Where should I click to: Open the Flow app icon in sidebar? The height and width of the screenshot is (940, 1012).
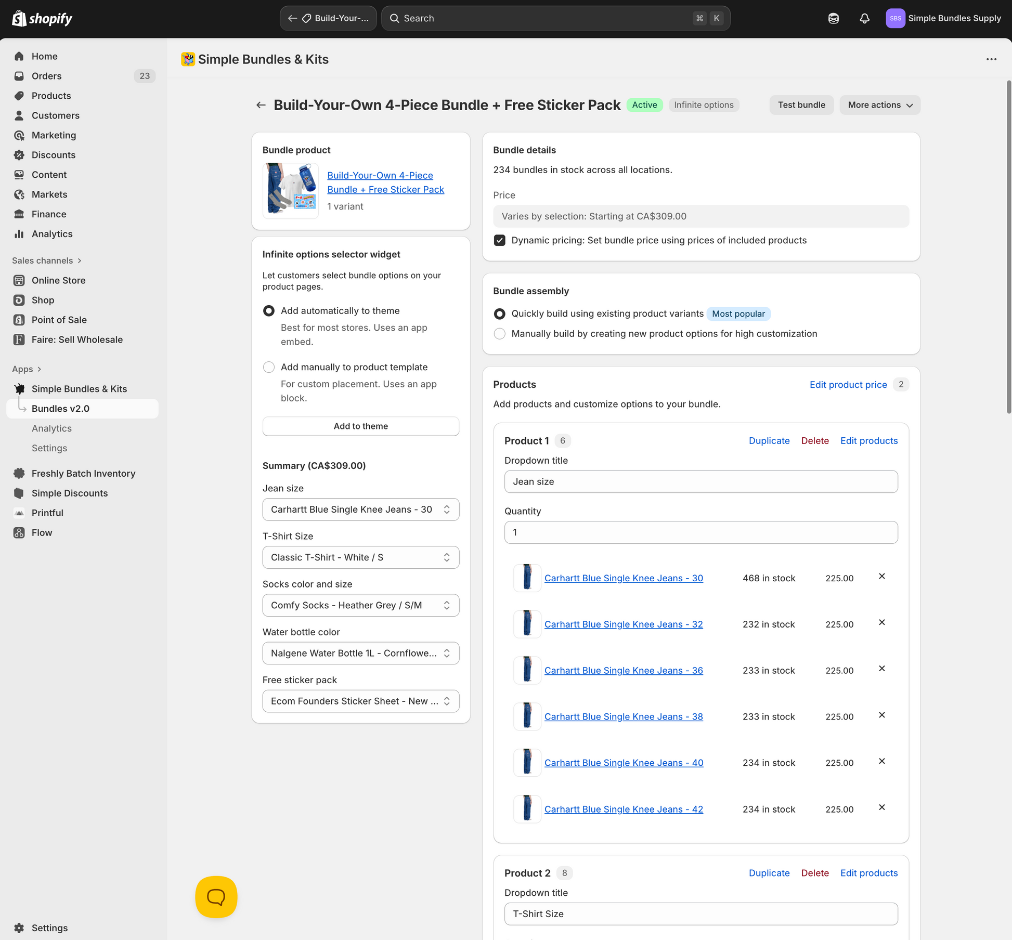tap(19, 532)
